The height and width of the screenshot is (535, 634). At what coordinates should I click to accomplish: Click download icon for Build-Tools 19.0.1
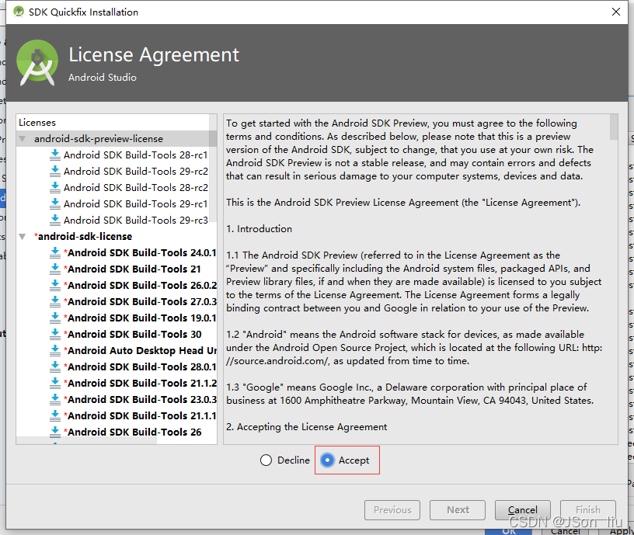click(x=54, y=318)
